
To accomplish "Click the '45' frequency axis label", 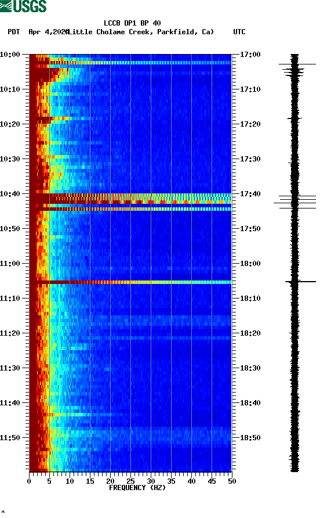I will (x=212, y=481).
